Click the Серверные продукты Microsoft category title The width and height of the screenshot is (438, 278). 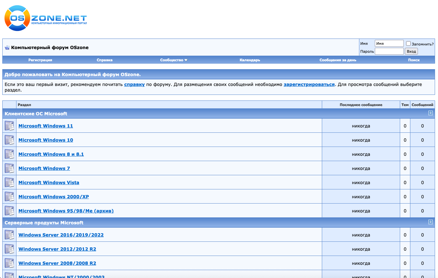point(44,223)
